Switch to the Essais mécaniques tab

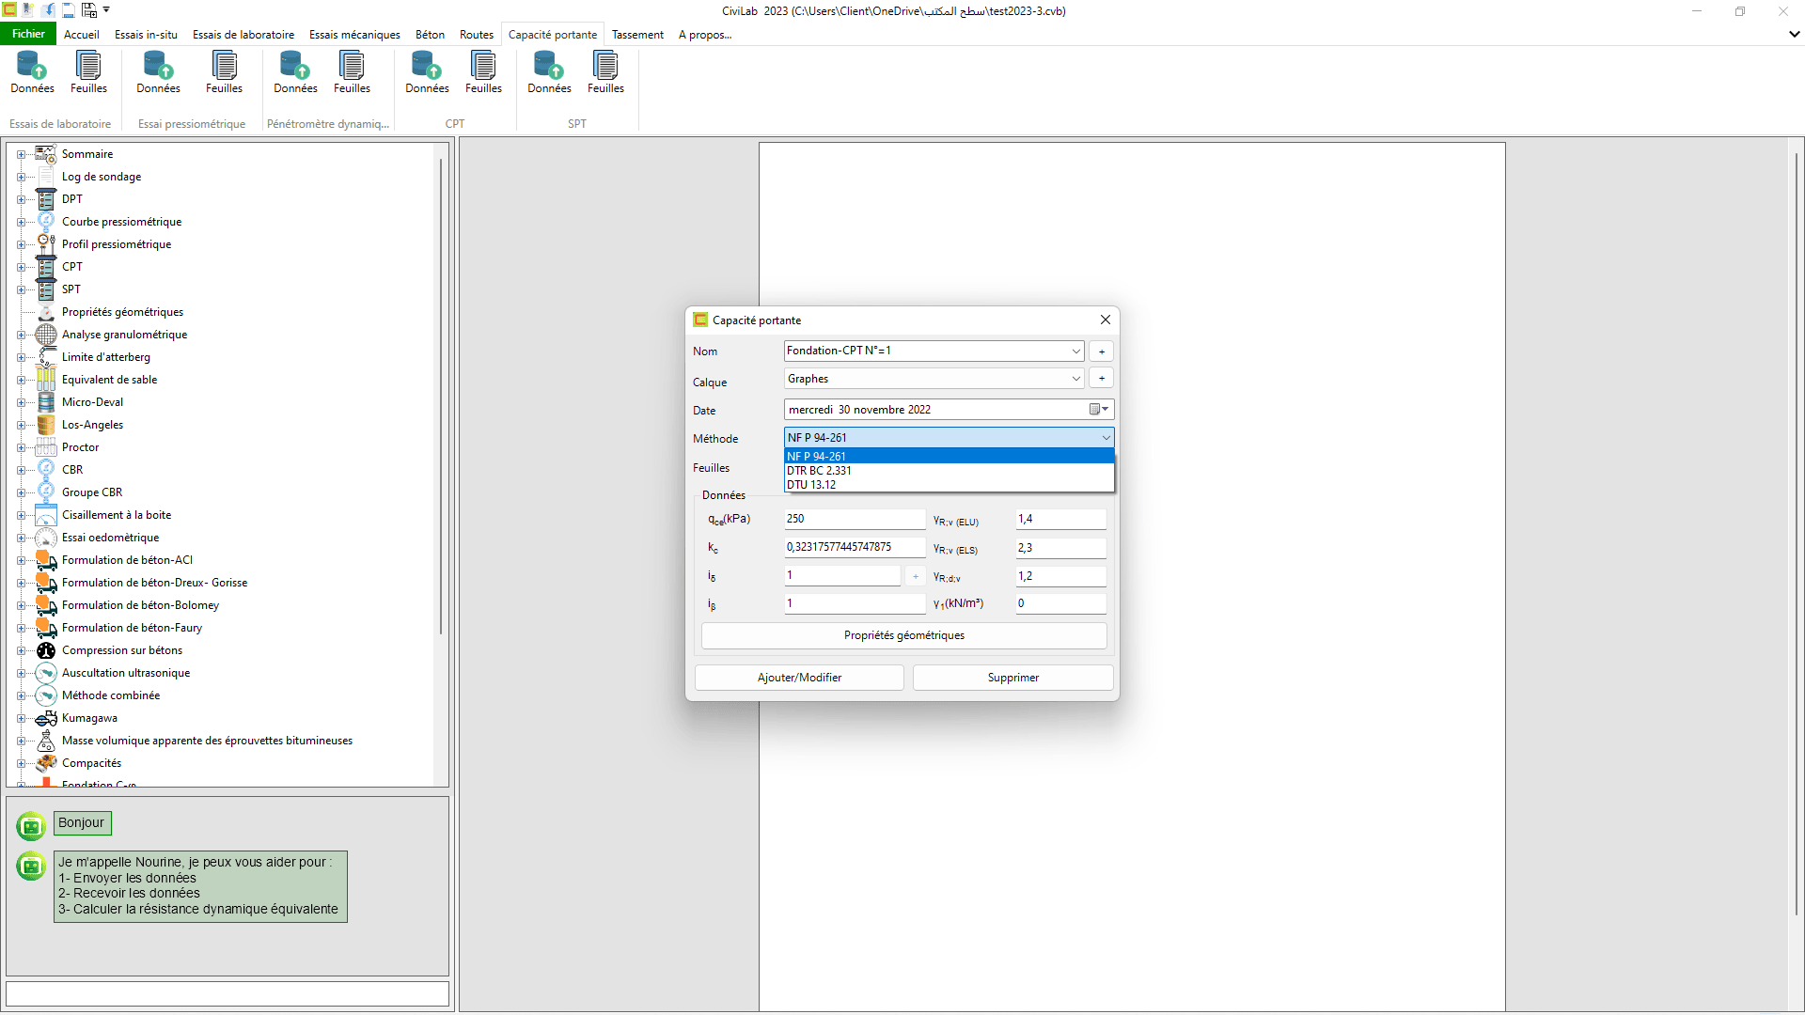(x=354, y=35)
